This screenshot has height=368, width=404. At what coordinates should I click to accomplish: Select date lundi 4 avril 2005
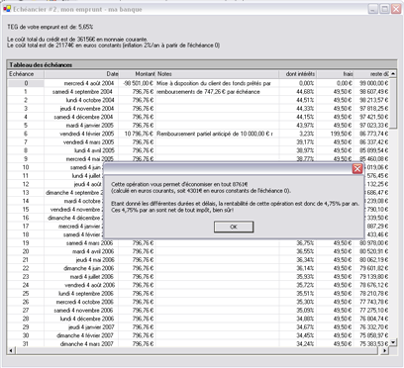pos(94,150)
